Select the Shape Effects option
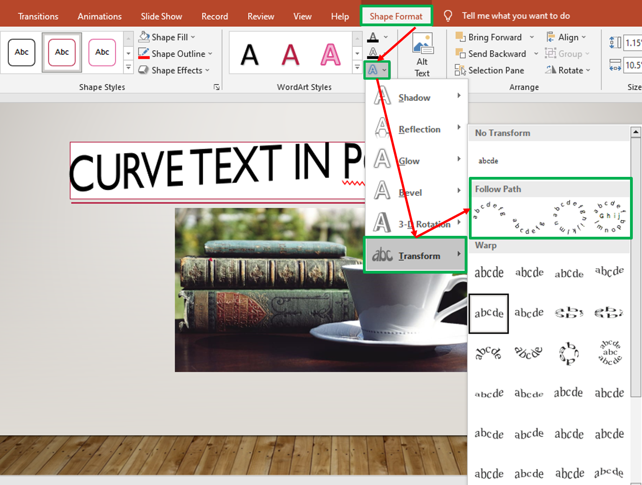Viewport: 642px width, 485px height. 174,70
